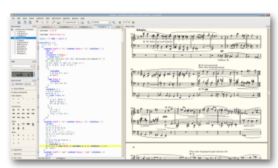Viewport: 278px width, 168px height.
Task: Close the 4-adagio.ly tab
Action: [x=109, y=27]
